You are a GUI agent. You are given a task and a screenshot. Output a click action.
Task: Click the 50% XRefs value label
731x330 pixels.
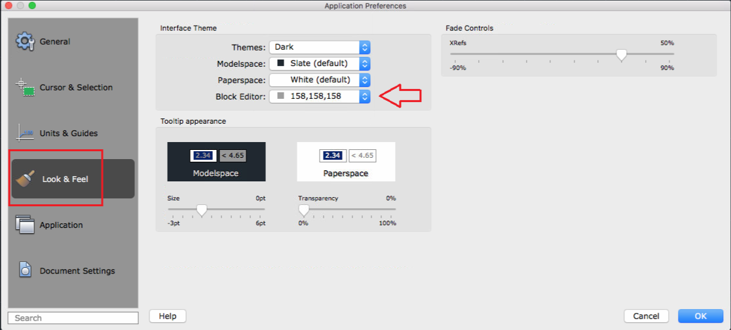click(667, 43)
